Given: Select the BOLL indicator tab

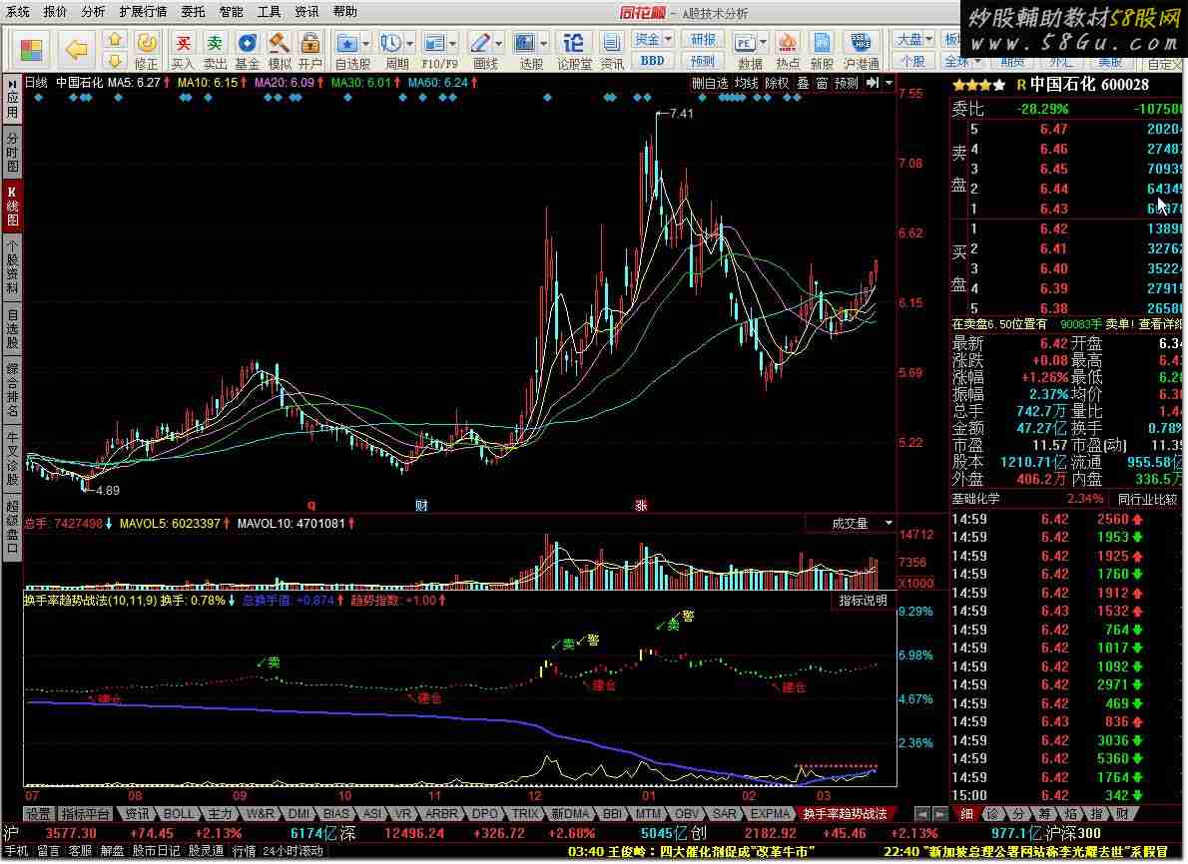Looking at the screenshot, I should (x=178, y=814).
